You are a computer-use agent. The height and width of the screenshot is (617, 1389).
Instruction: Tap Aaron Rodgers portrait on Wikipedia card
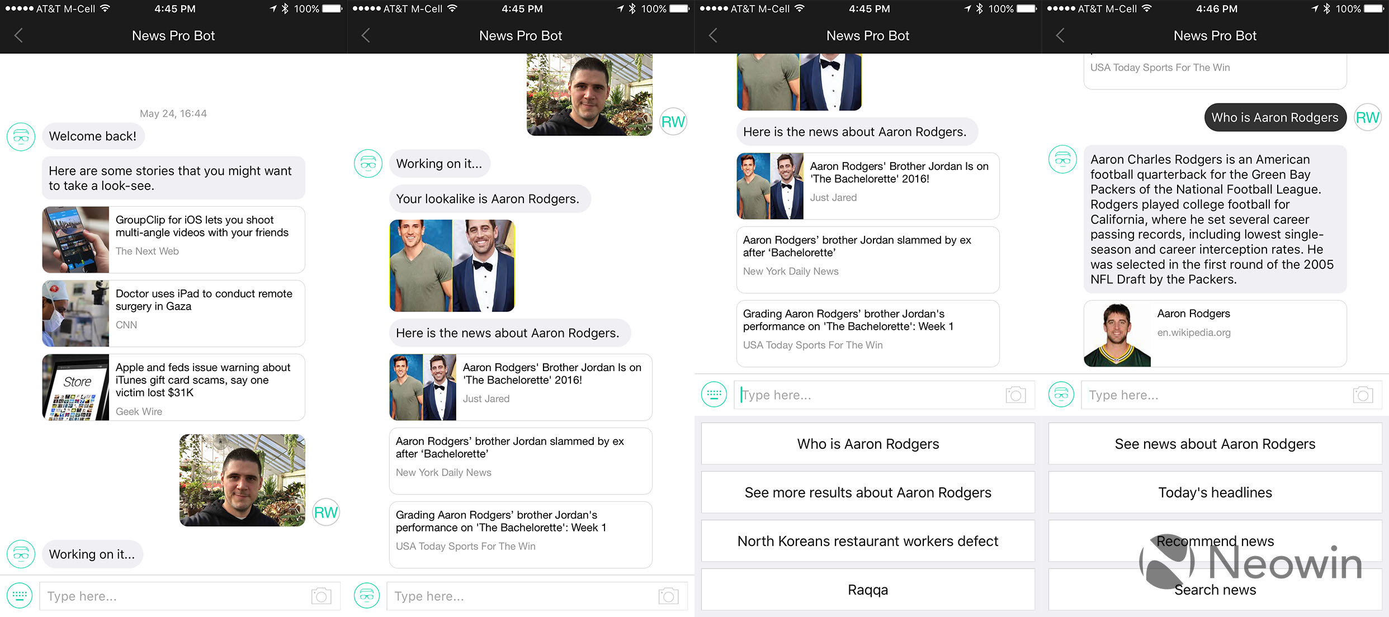click(x=1117, y=334)
